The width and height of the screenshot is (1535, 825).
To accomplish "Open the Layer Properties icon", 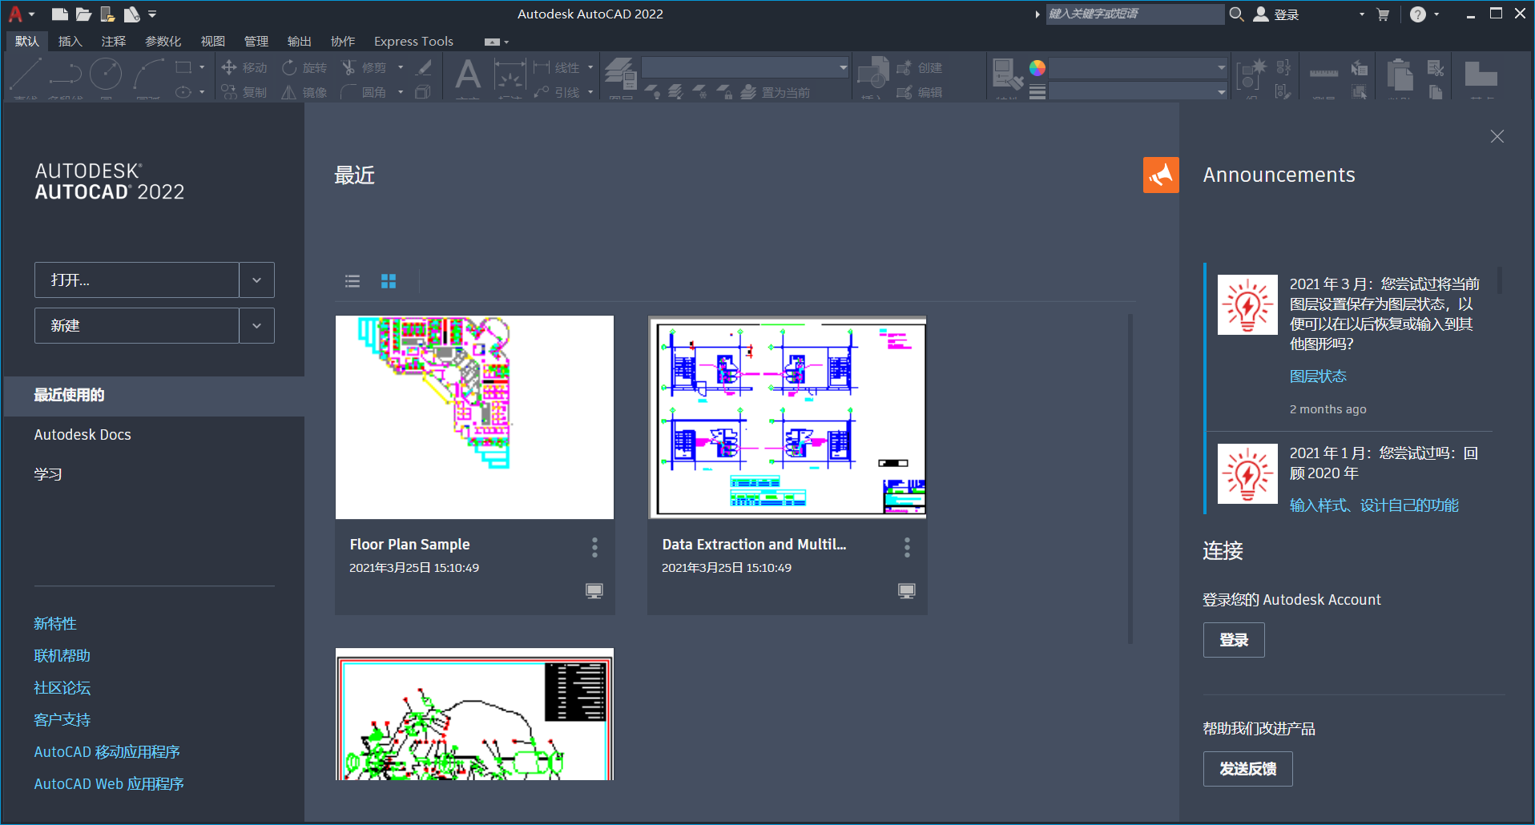I will point(620,72).
